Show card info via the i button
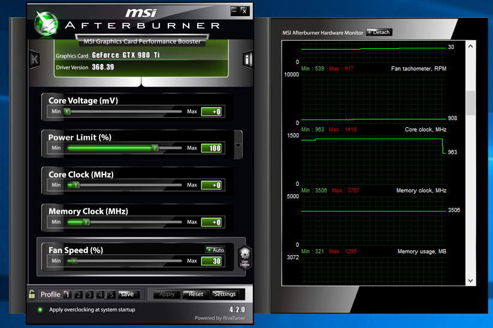Image resolution: width=493 pixels, height=328 pixels. (248, 59)
